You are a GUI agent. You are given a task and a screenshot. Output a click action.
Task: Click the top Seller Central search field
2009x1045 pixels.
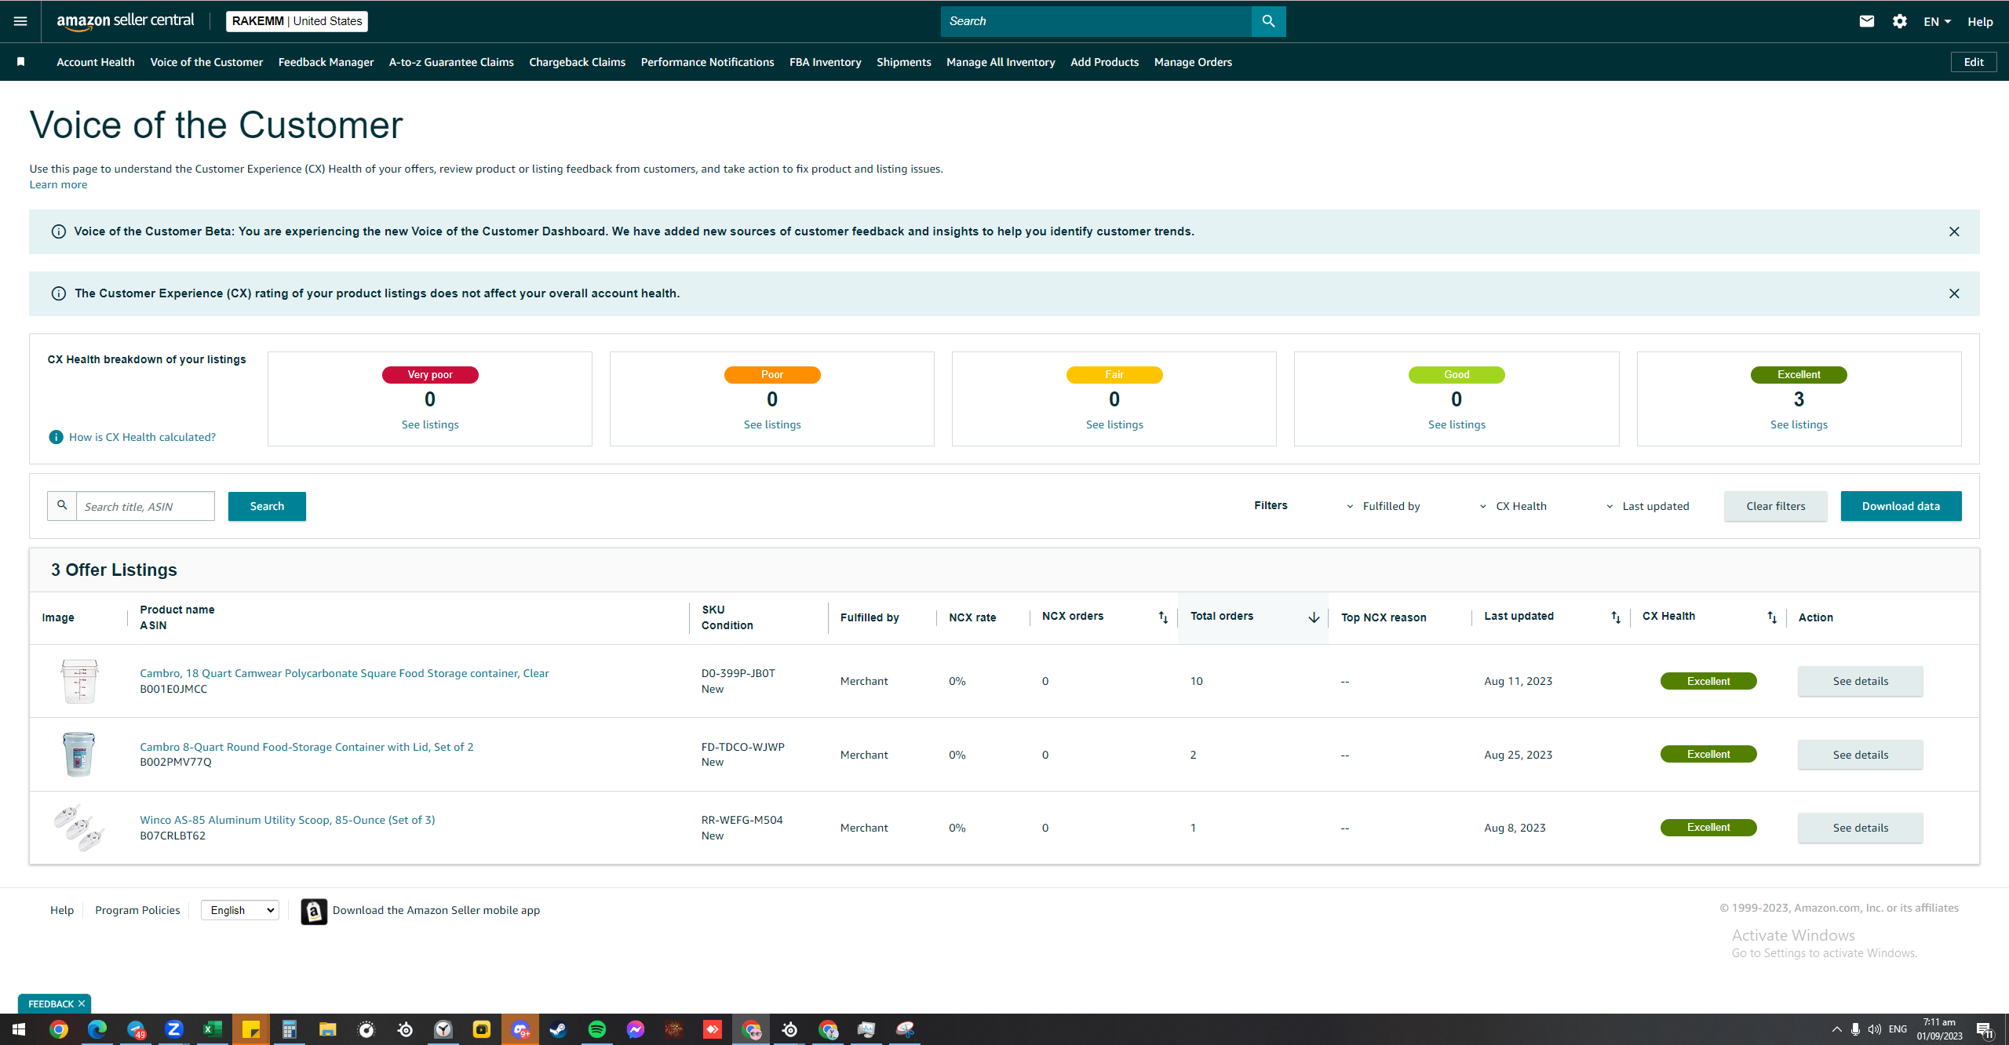(1096, 21)
